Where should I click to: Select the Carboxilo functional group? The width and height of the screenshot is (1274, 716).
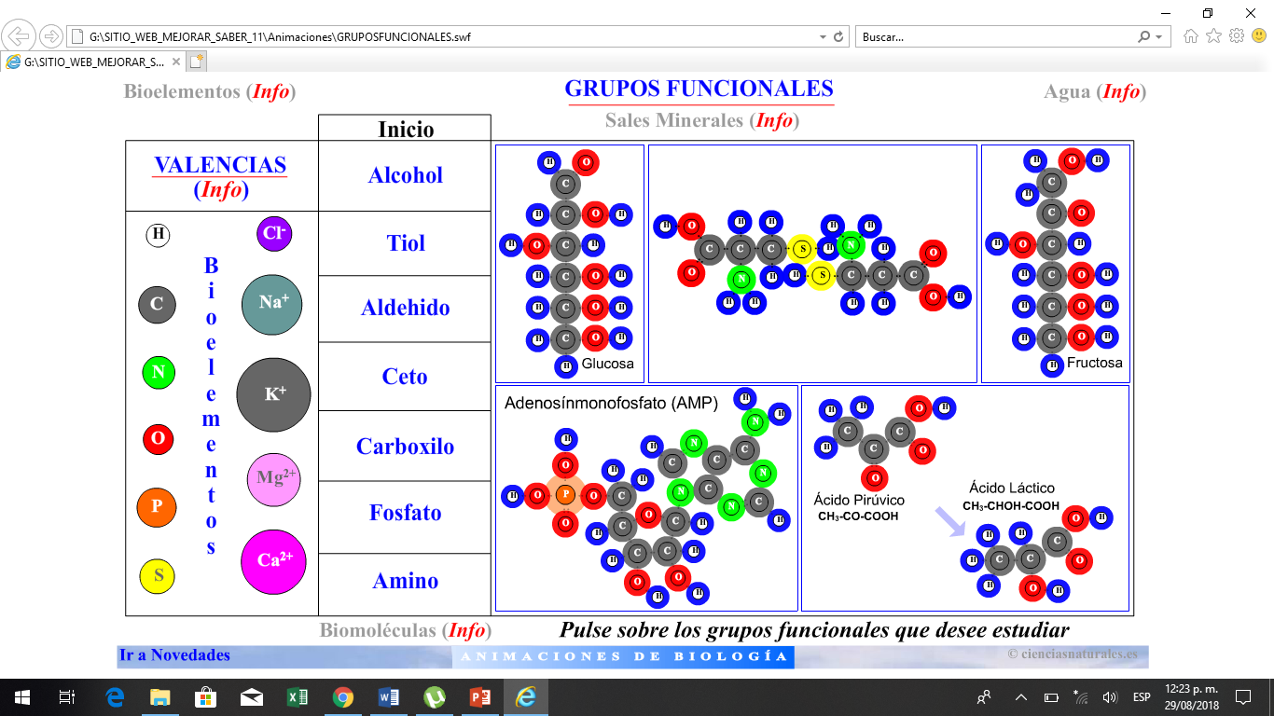(405, 447)
